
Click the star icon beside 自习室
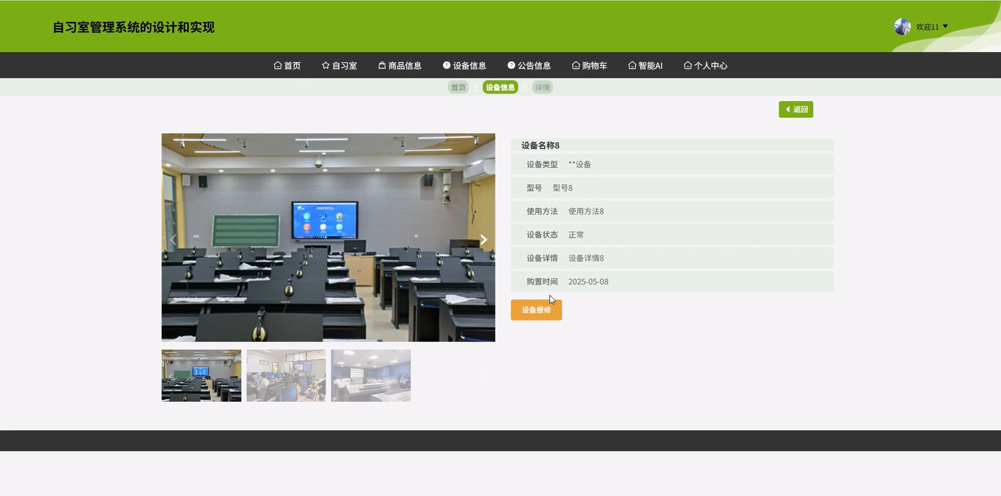tap(326, 65)
